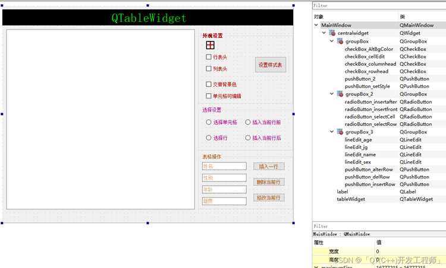446x268 pixels.
Task: Click the grid icon button under 外观设置
Action: click(x=210, y=45)
